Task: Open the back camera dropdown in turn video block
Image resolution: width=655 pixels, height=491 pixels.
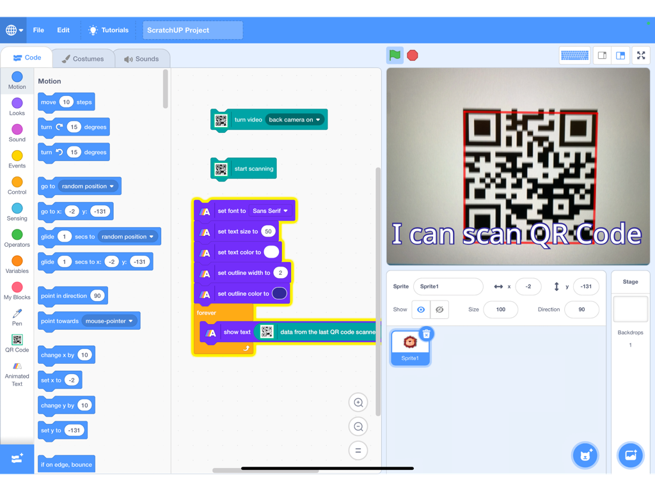Action: [x=295, y=120]
